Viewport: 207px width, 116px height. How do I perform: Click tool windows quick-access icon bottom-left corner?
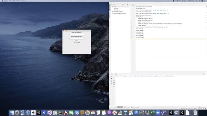pyautogui.click(x=110, y=109)
